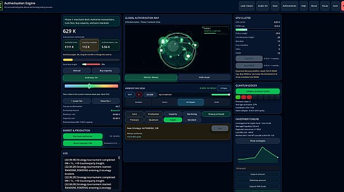Switch to the Capacity upgrades tab
The width and height of the screenshot is (344, 192).
pyautogui.click(x=173, y=114)
